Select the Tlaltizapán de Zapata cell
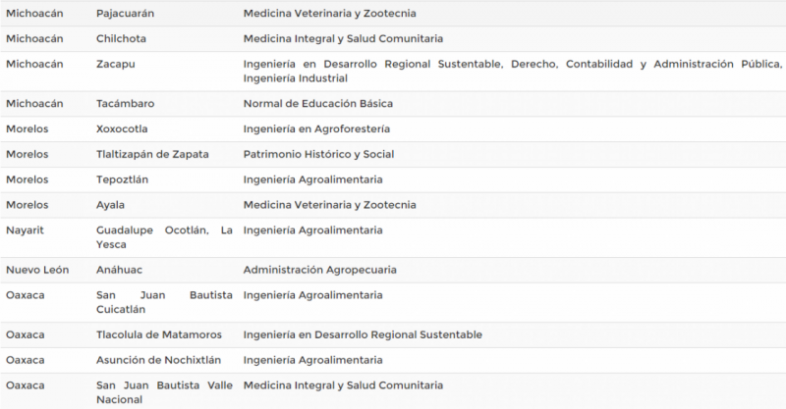 (146, 154)
